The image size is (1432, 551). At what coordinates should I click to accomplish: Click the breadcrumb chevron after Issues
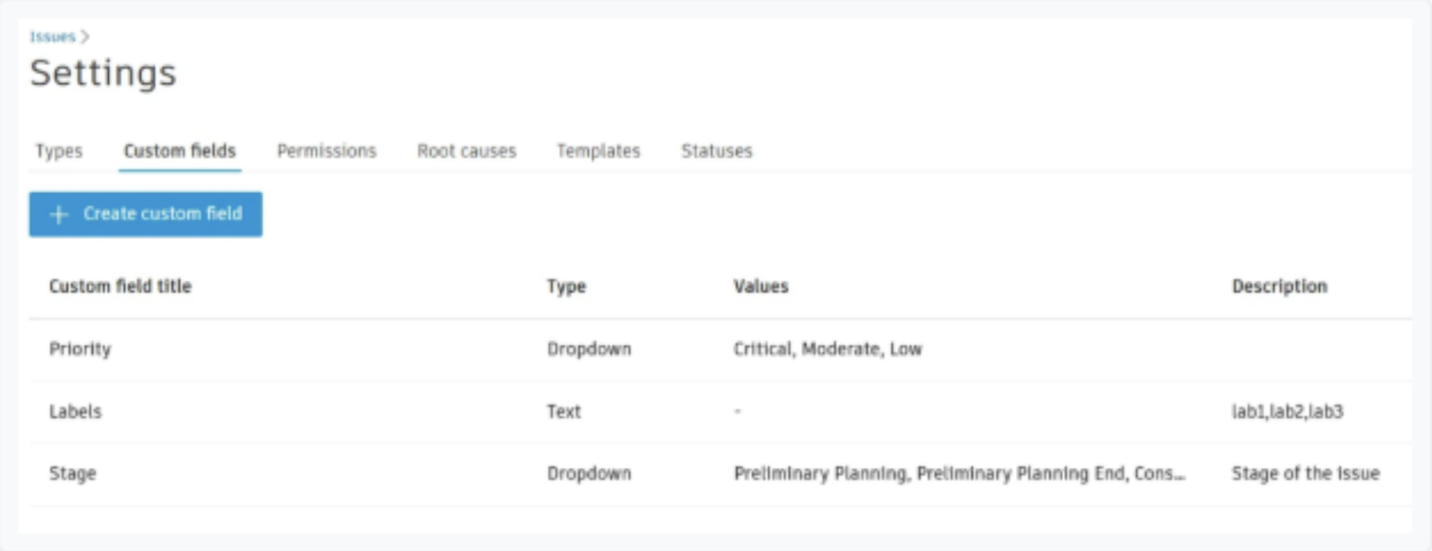(x=85, y=37)
